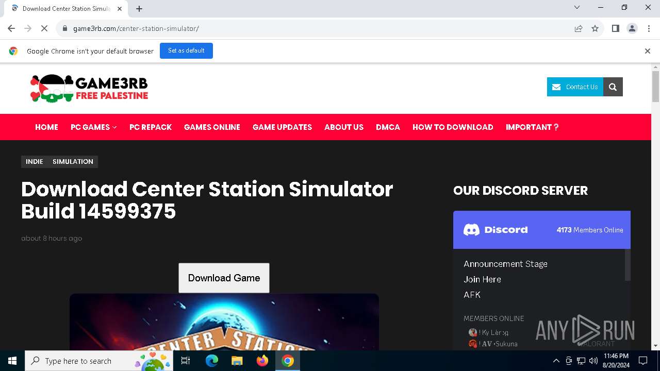Go to the HOME menu item

[x=46, y=127]
